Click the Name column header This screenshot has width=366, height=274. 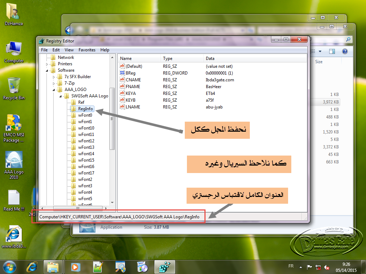(x=139, y=59)
